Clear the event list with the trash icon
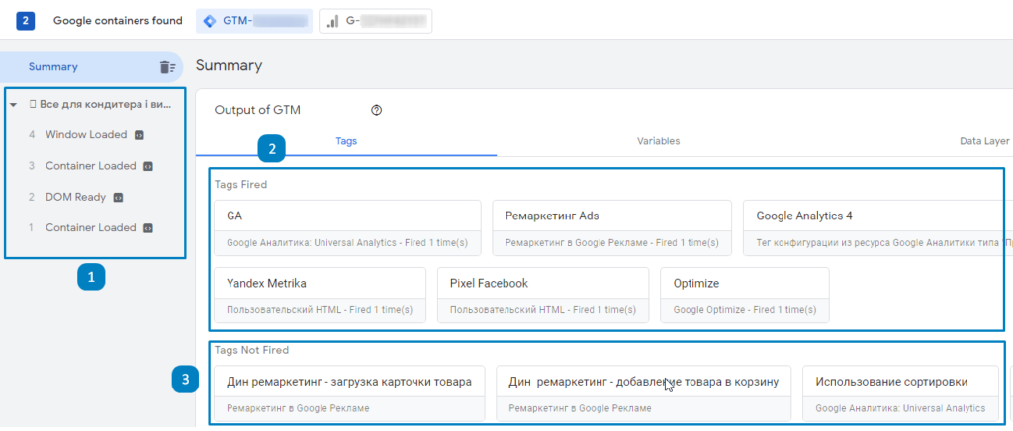The width and height of the screenshot is (1013, 431). pos(167,67)
